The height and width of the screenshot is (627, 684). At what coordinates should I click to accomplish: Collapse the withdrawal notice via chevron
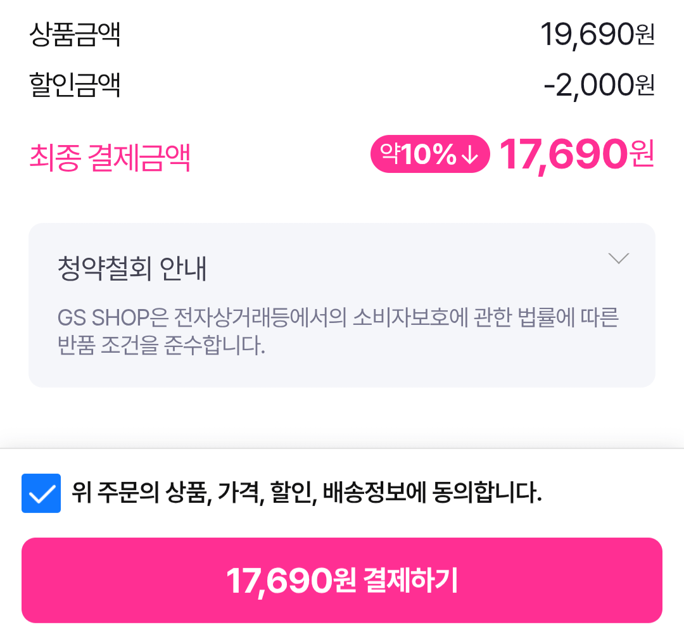tap(619, 257)
